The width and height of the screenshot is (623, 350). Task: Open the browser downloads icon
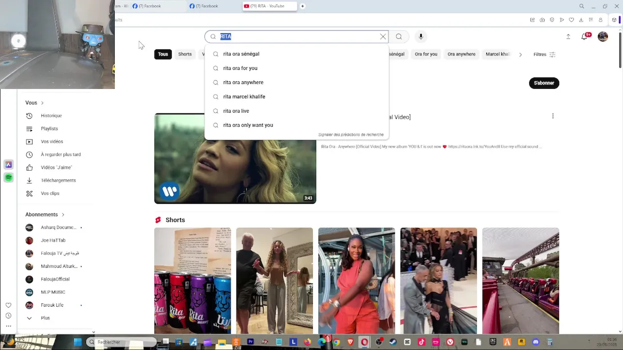point(581,20)
